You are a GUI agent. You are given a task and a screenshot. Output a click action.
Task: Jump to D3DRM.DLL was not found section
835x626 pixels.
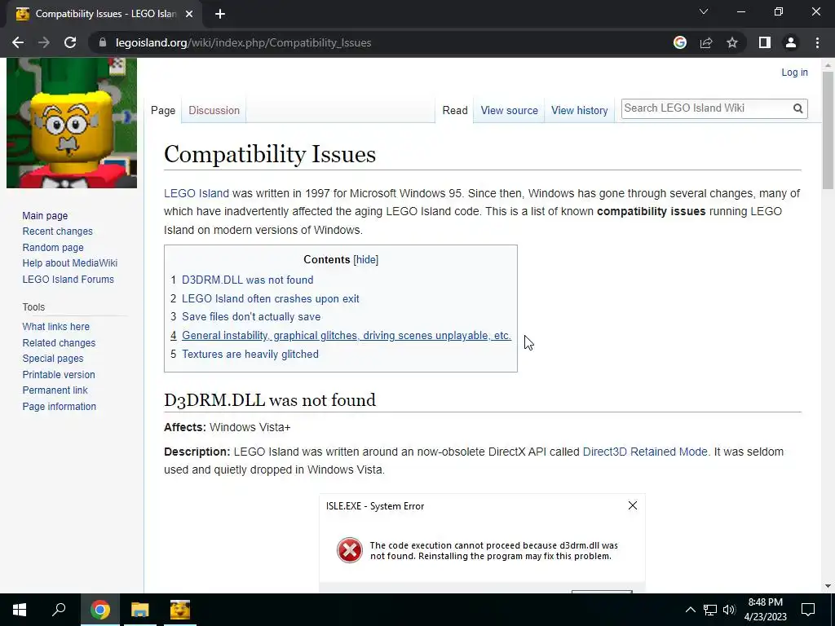(248, 280)
